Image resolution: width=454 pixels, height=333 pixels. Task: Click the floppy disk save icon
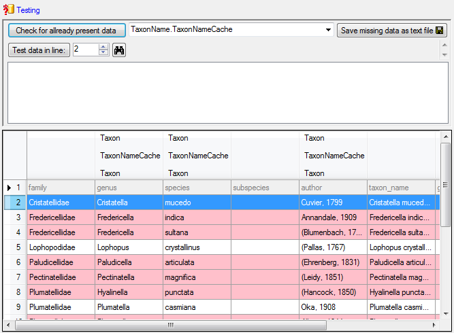click(x=440, y=31)
